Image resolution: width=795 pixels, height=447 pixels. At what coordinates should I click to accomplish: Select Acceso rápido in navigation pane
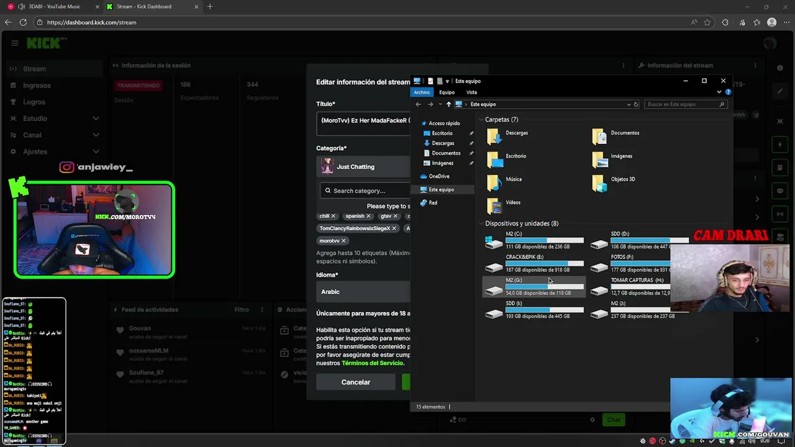point(441,124)
